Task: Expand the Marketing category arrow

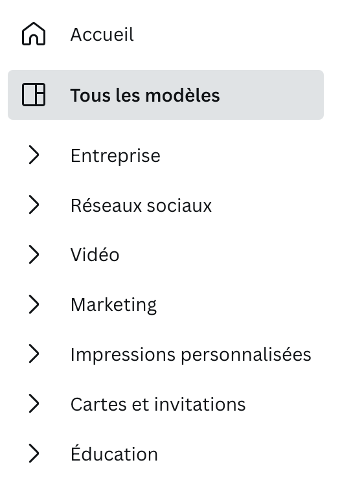Action: pyautogui.click(x=34, y=304)
